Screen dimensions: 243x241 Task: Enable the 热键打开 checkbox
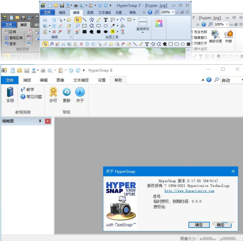[x=192, y=43]
